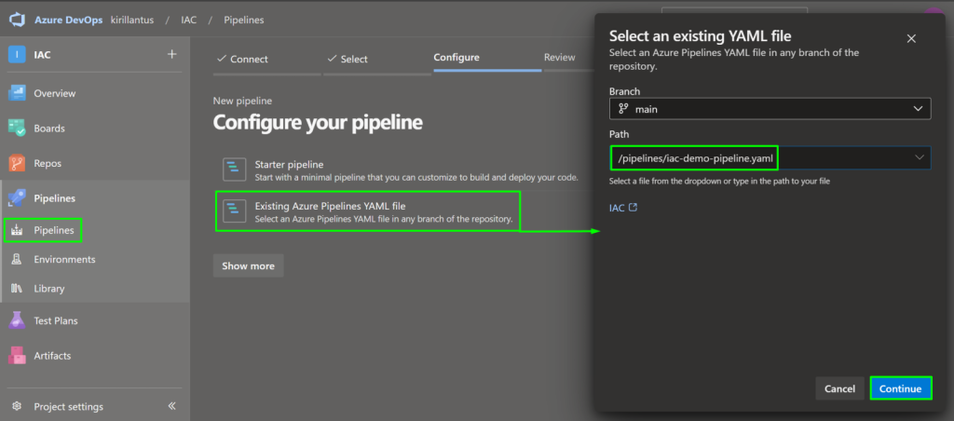Open the Path dropdown arrow
This screenshot has width=954, height=421.
[x=919, y=157]
